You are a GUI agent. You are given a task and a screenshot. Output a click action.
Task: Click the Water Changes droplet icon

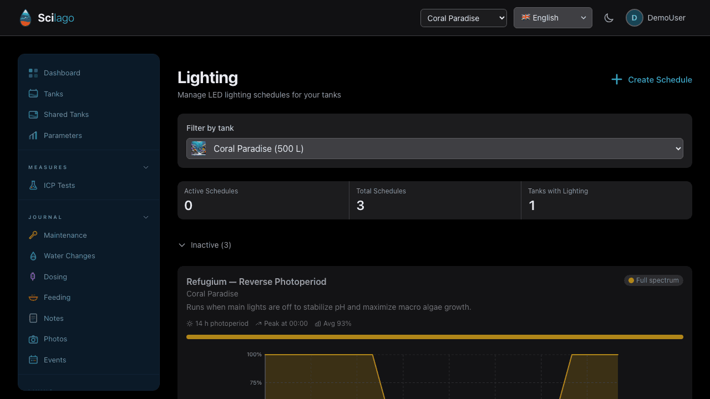click(33, 256)
